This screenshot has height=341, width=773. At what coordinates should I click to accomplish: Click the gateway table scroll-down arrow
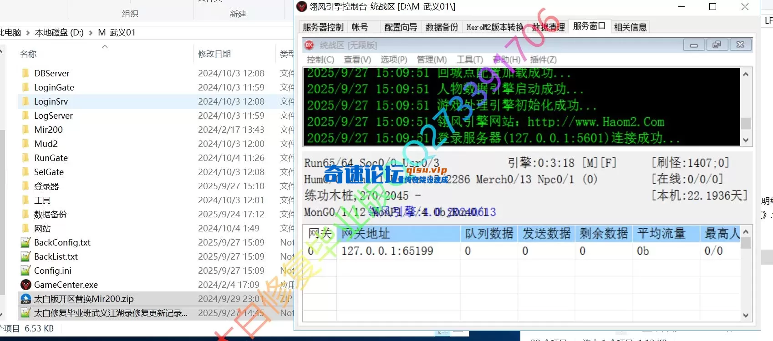(746, 315)
